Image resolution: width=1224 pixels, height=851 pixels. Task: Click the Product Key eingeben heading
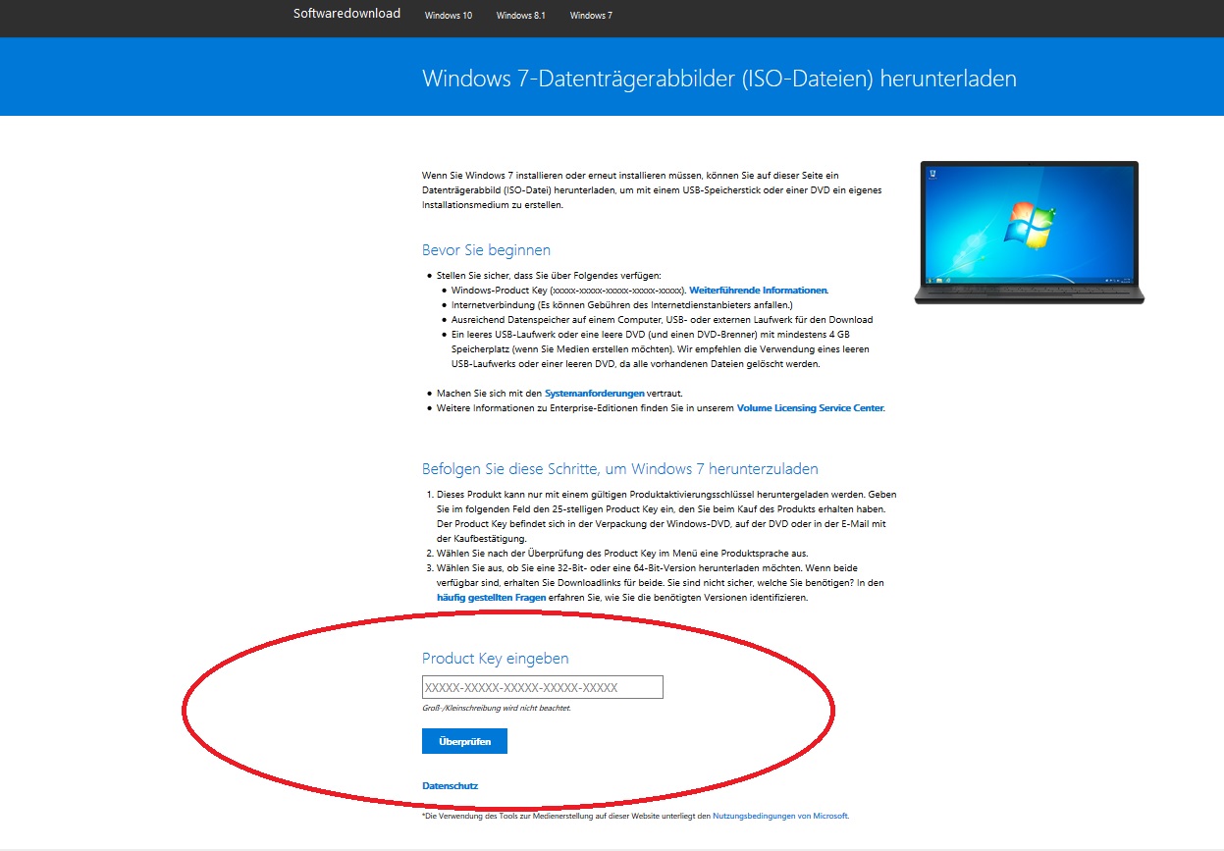click(495, 659)
